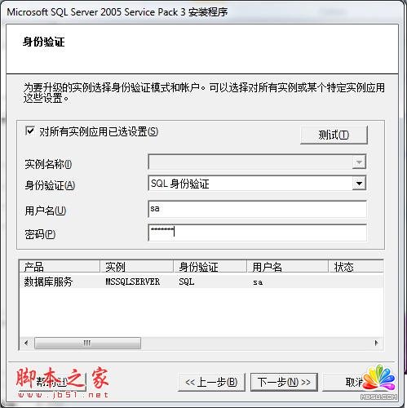Click the 取消 cancel button
The height and width of the screenshot is (408, 407).
(356, 382)
